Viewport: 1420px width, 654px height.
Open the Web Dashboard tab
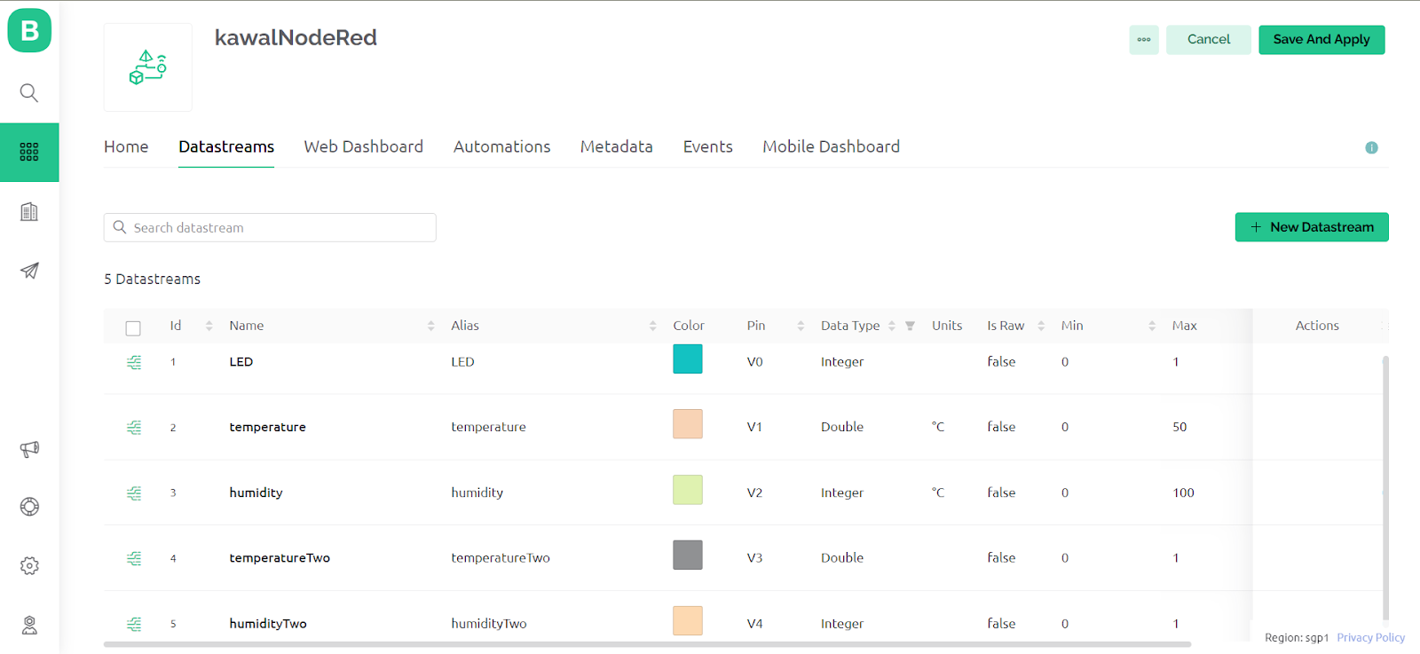[364, 146]
